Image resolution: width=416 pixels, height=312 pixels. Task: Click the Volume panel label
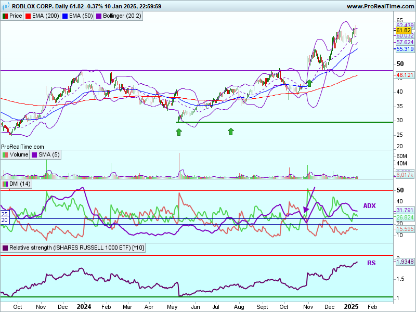tap(19, 154)
